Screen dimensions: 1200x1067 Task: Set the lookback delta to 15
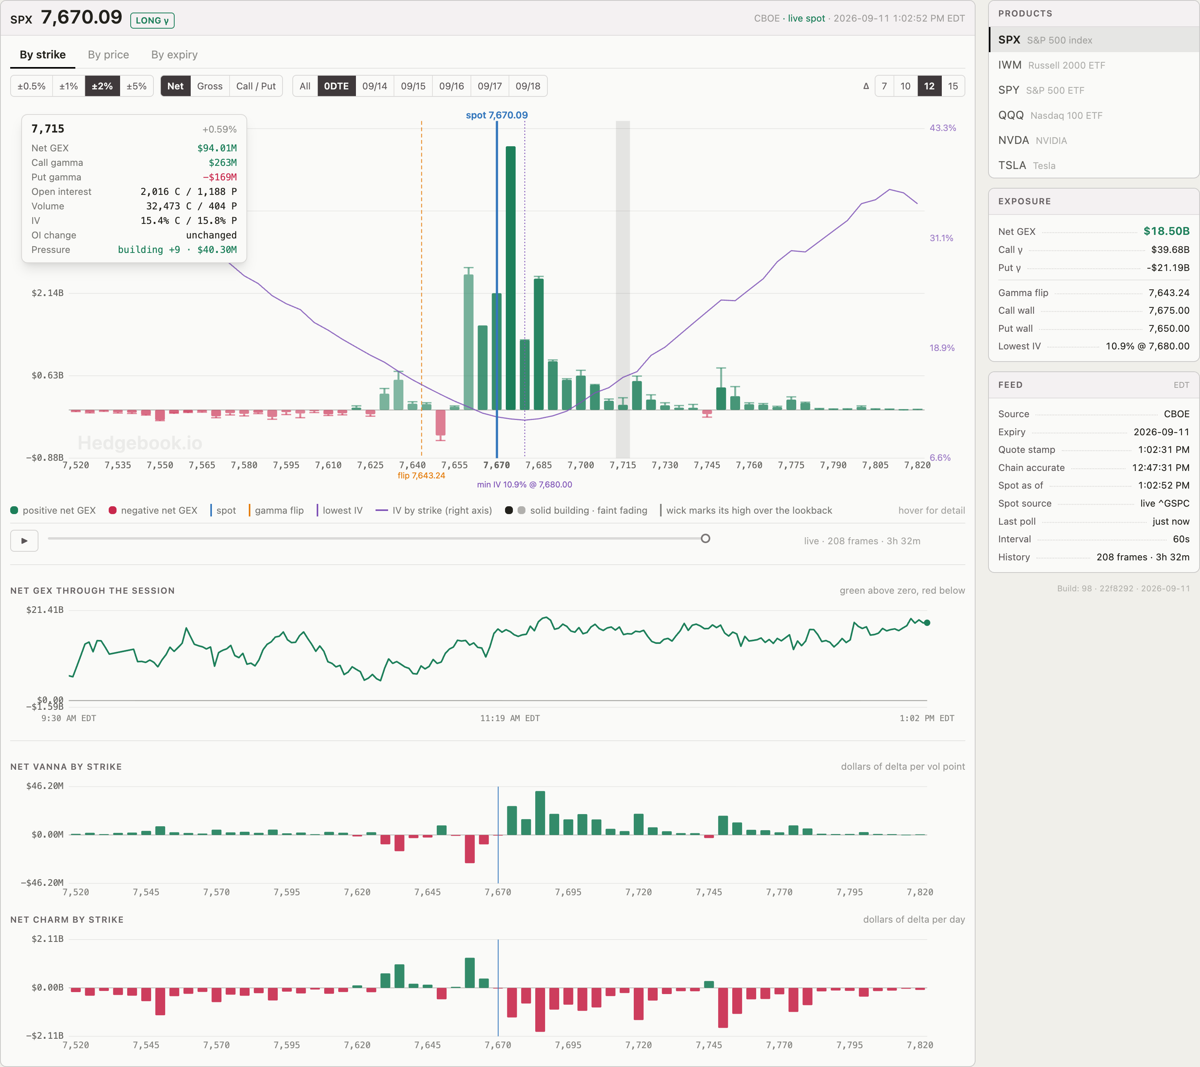pos(953,86)
